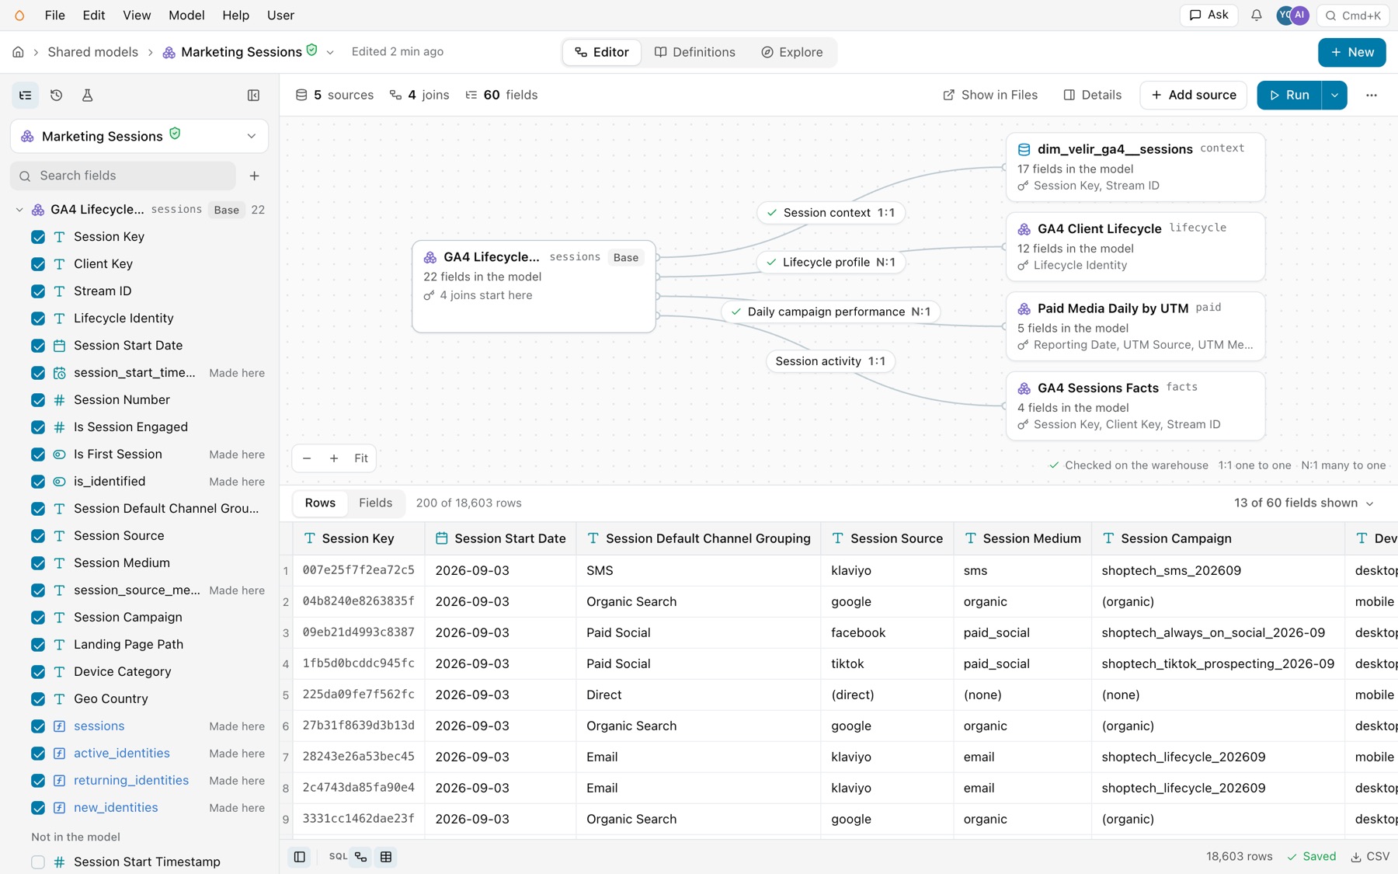
Task: Add a new field with the plus icon
Action: (x=254, y=176)
